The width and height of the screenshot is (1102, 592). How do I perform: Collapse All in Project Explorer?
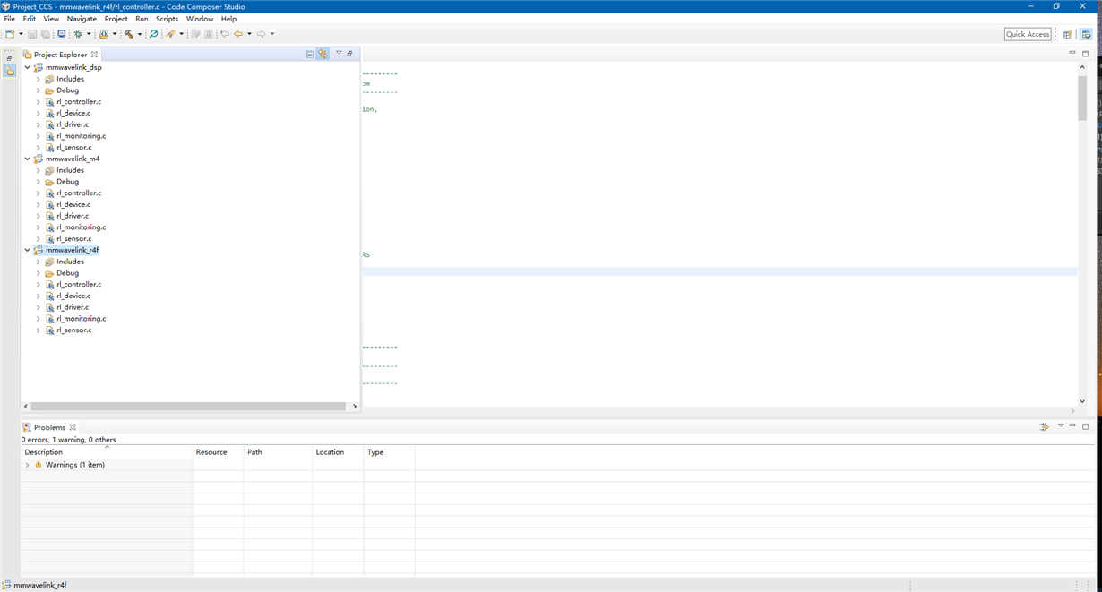tap(310, 54)
